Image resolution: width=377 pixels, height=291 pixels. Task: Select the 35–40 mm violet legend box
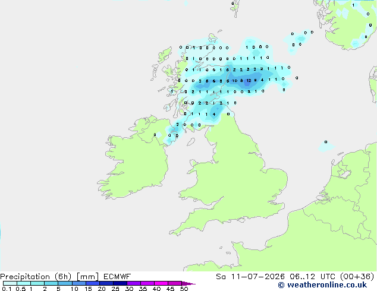[147, 283]
